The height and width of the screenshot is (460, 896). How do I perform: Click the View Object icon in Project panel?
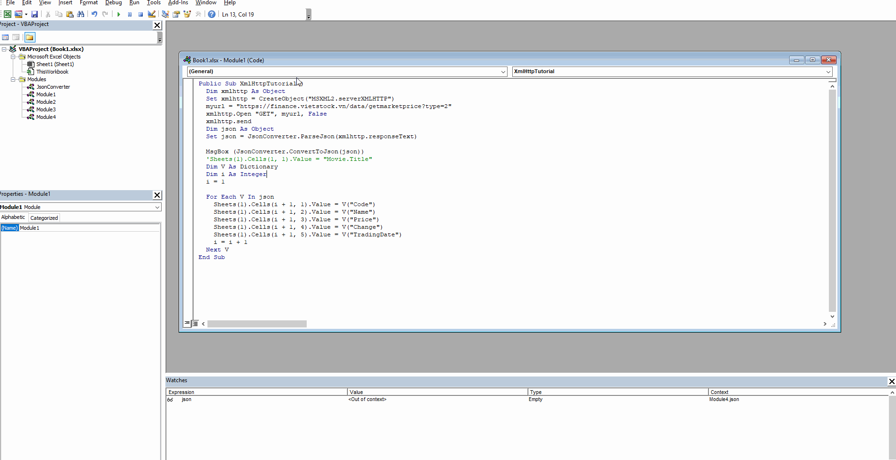coord(16,37)
